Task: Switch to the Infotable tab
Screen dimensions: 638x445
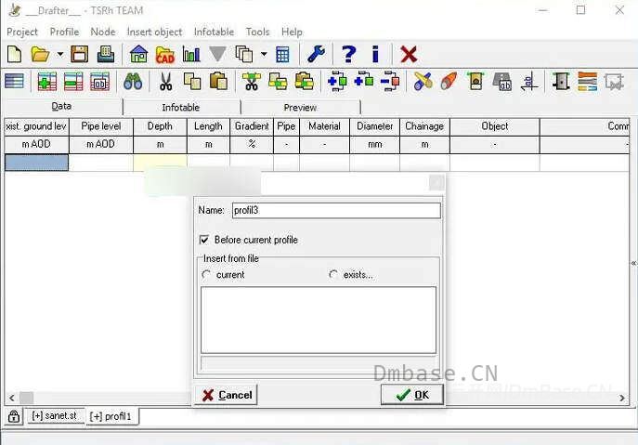Action: tap(181, 107)
